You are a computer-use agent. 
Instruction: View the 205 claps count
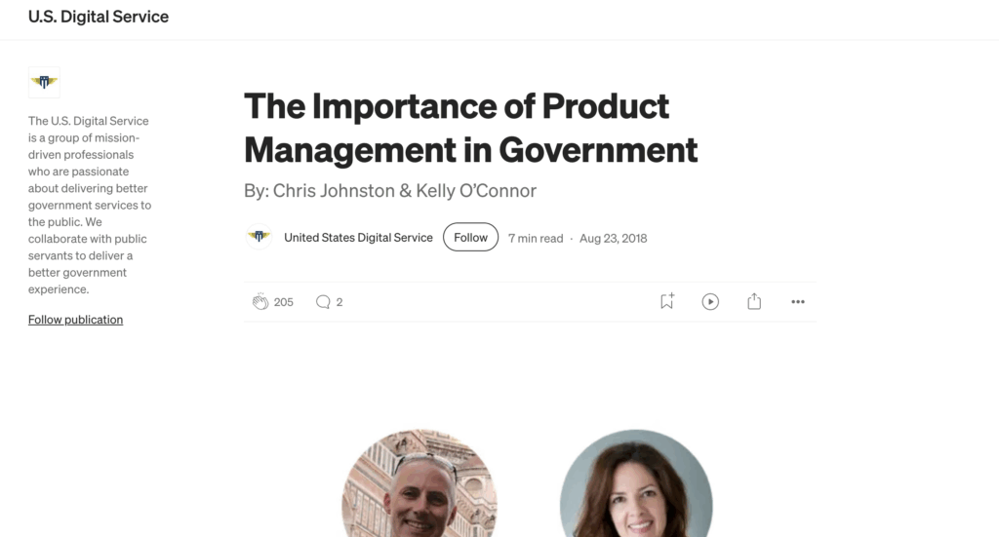point(284,302)
